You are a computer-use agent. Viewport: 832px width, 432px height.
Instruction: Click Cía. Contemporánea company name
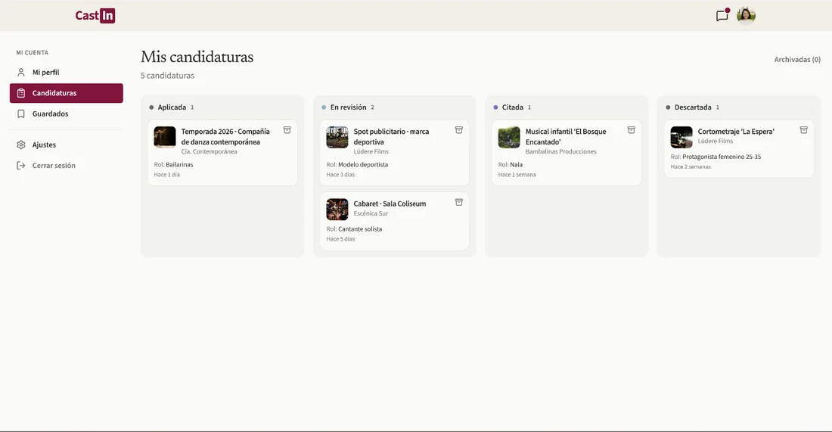(x=209, y=152)
